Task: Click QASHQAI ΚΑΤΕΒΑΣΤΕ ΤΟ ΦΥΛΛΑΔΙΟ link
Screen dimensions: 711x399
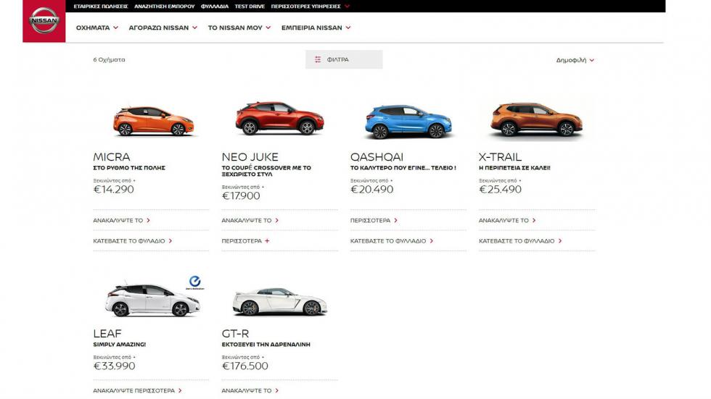Action: [392, 240]
